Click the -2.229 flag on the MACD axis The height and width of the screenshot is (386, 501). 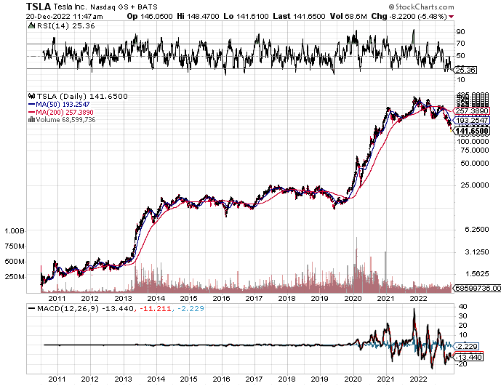[466, 347]
